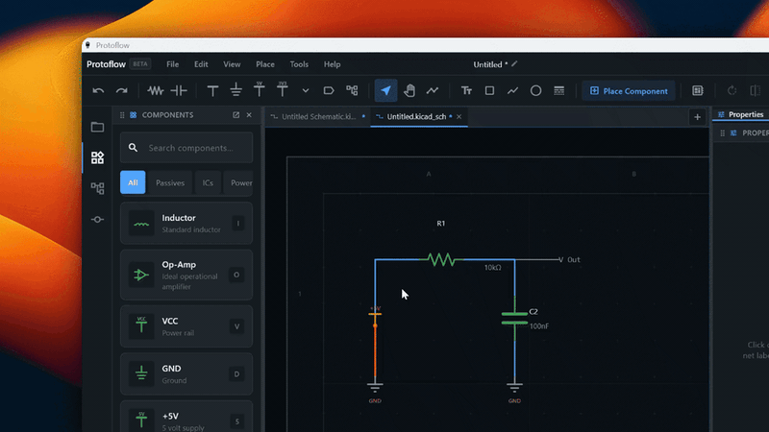Select resistor R1 symbol on schematic

(x=441, y=259)
